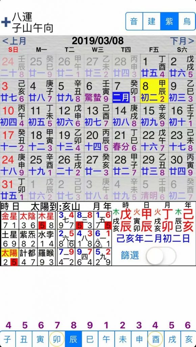Tap the blue plus icon
Screen dimensions: 196x347
tap(6, 22)
